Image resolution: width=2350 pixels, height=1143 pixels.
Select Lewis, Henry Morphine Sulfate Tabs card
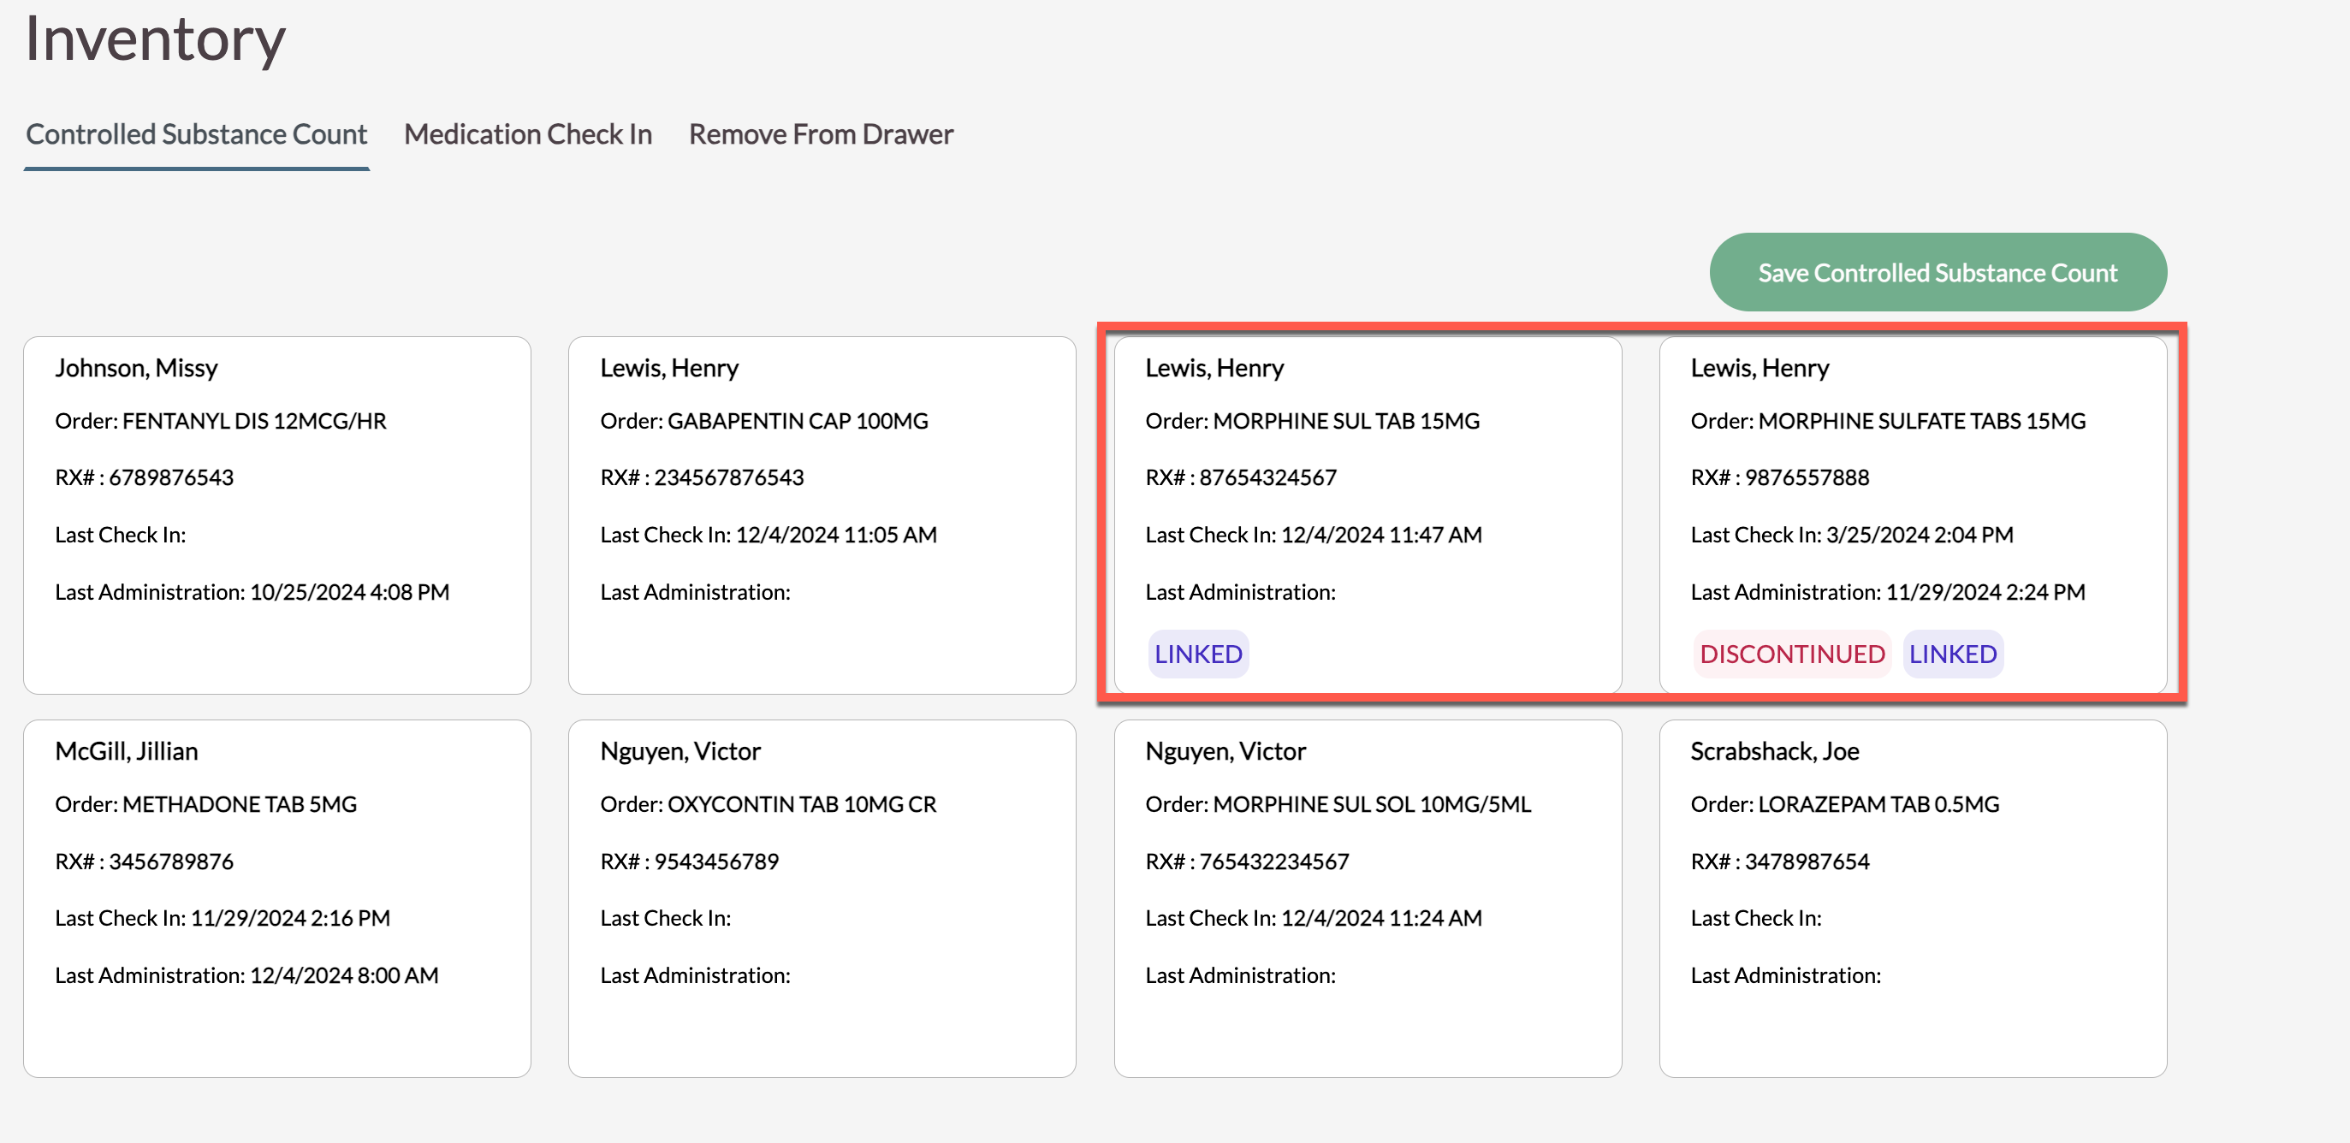pyautogui.click(x=1912, y=514)
